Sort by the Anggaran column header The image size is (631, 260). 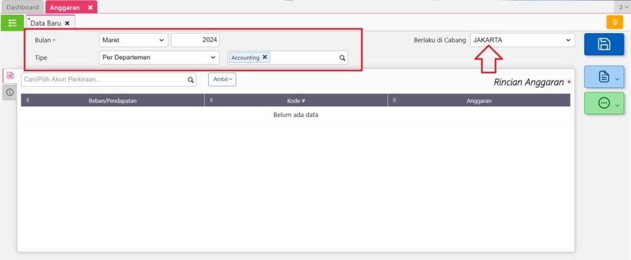tap(479, 100)
